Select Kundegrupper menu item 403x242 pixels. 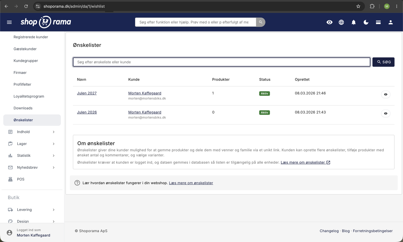tap(26, 61)
